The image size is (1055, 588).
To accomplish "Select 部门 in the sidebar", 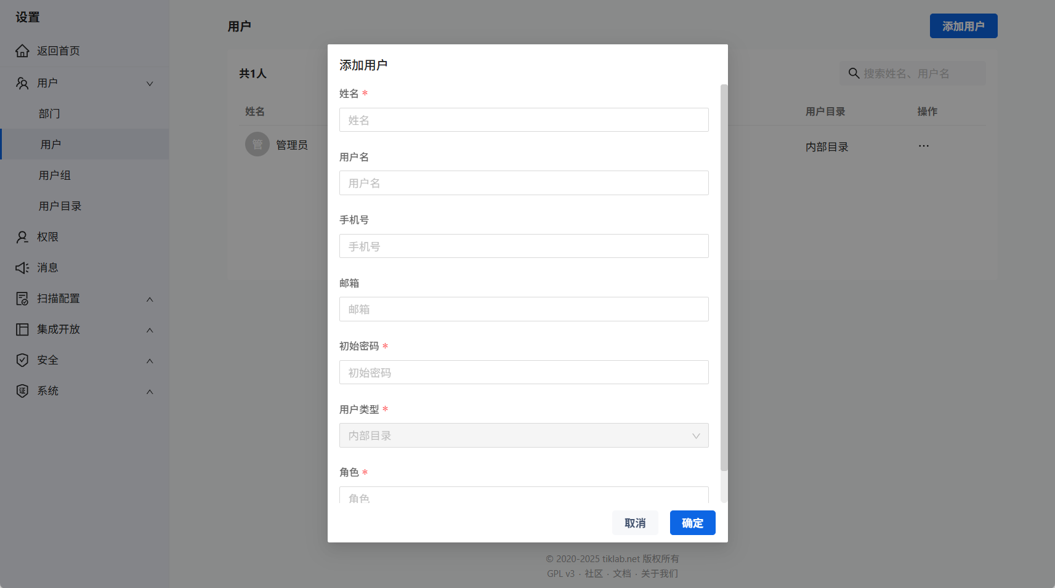I will pos(49,113).
